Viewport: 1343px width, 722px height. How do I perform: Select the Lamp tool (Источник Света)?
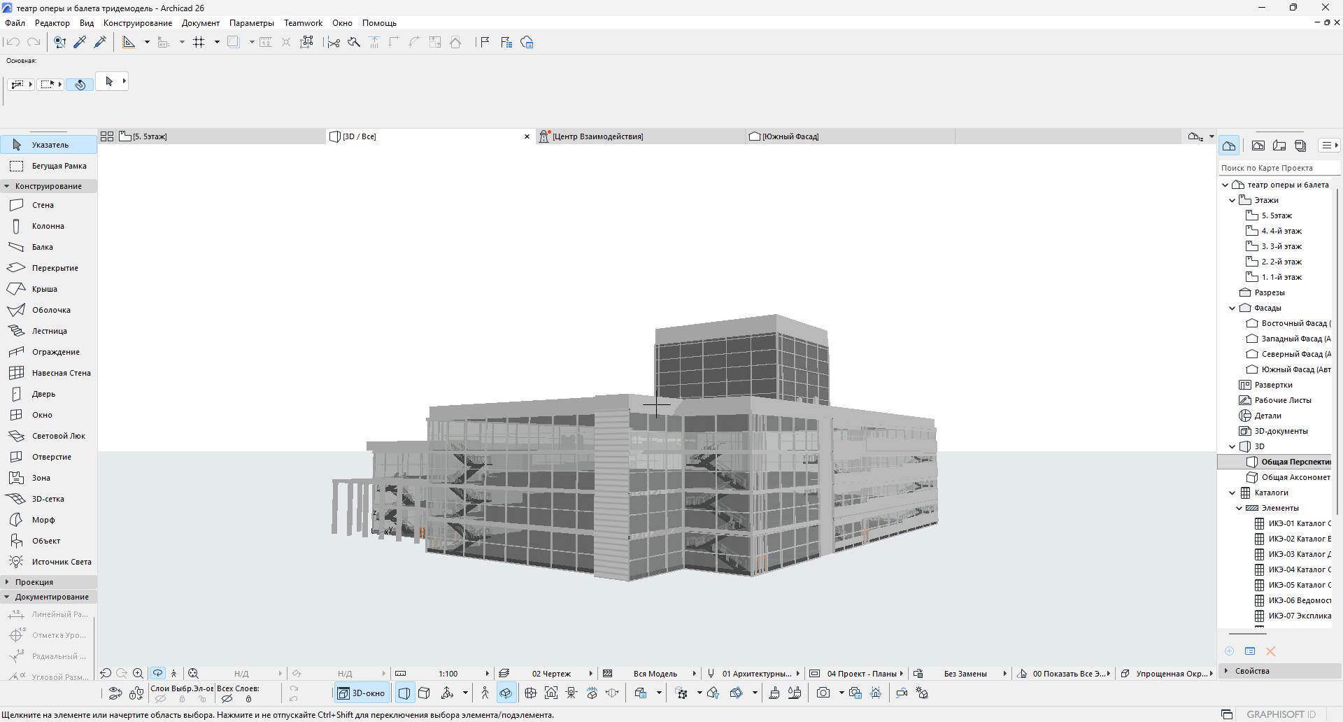click(x=61, y=562)
